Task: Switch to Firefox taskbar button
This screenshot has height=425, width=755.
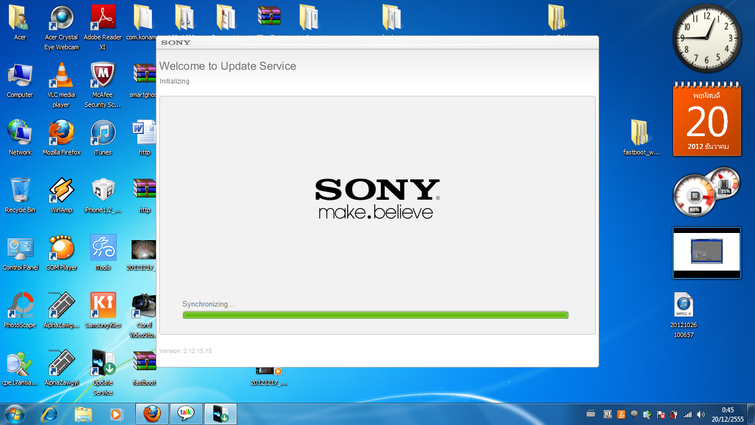Action: coord(152,414)
